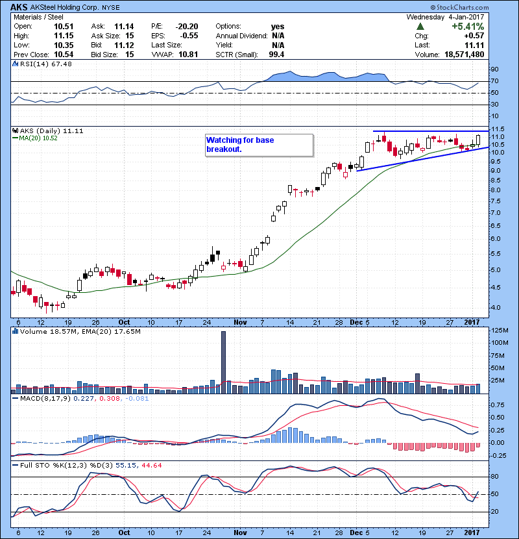The image size is (519, 539).
Task: Click the green up-arrow triangle icon
Action: click(420, 27)
